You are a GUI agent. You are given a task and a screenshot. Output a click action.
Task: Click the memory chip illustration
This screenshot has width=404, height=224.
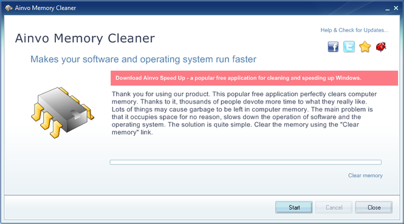(63, 113)
